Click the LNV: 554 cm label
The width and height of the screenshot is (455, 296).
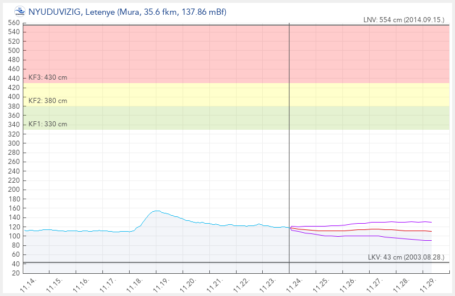point(403,20)
